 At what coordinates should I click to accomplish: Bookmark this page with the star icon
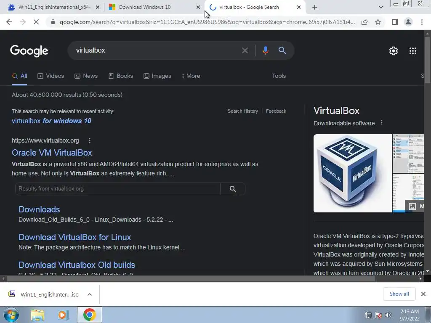coord(378,22)
